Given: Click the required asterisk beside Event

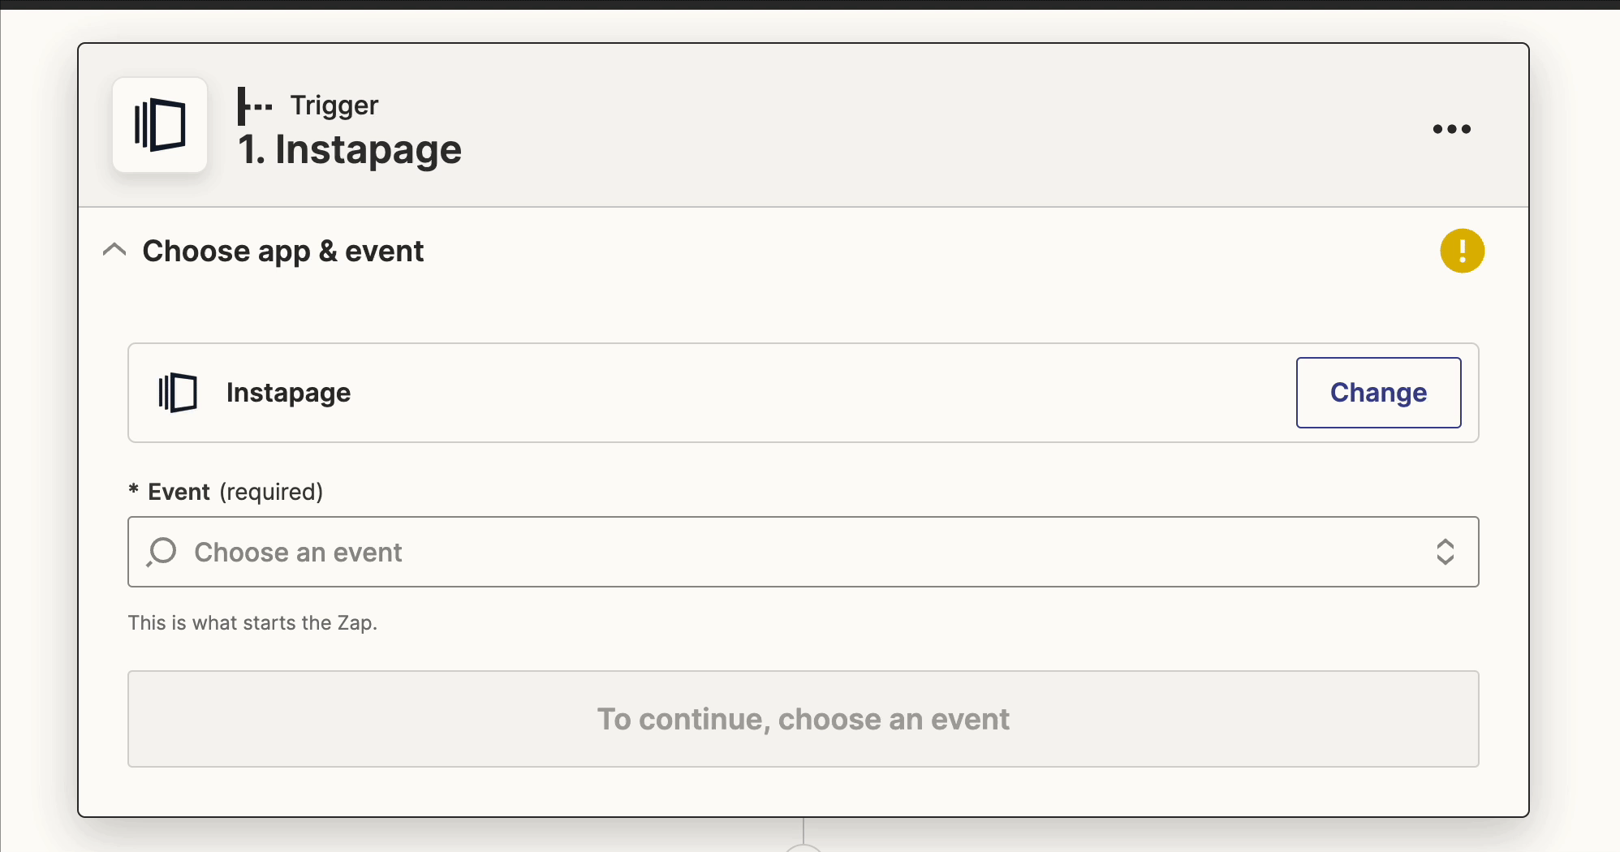Looking at the screenshot, I should point(134,490).
